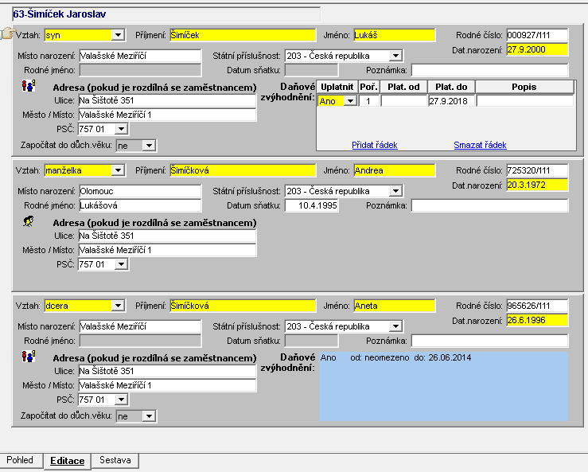Click the Uplatnit column header

(x=337, y=87)
